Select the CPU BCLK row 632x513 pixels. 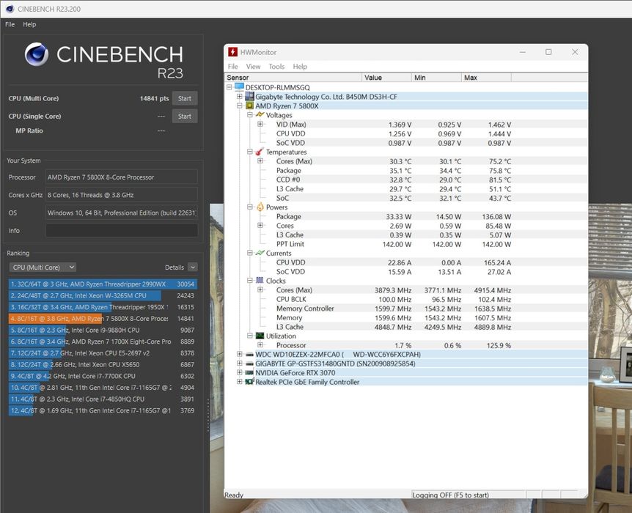tap(406, 299)
